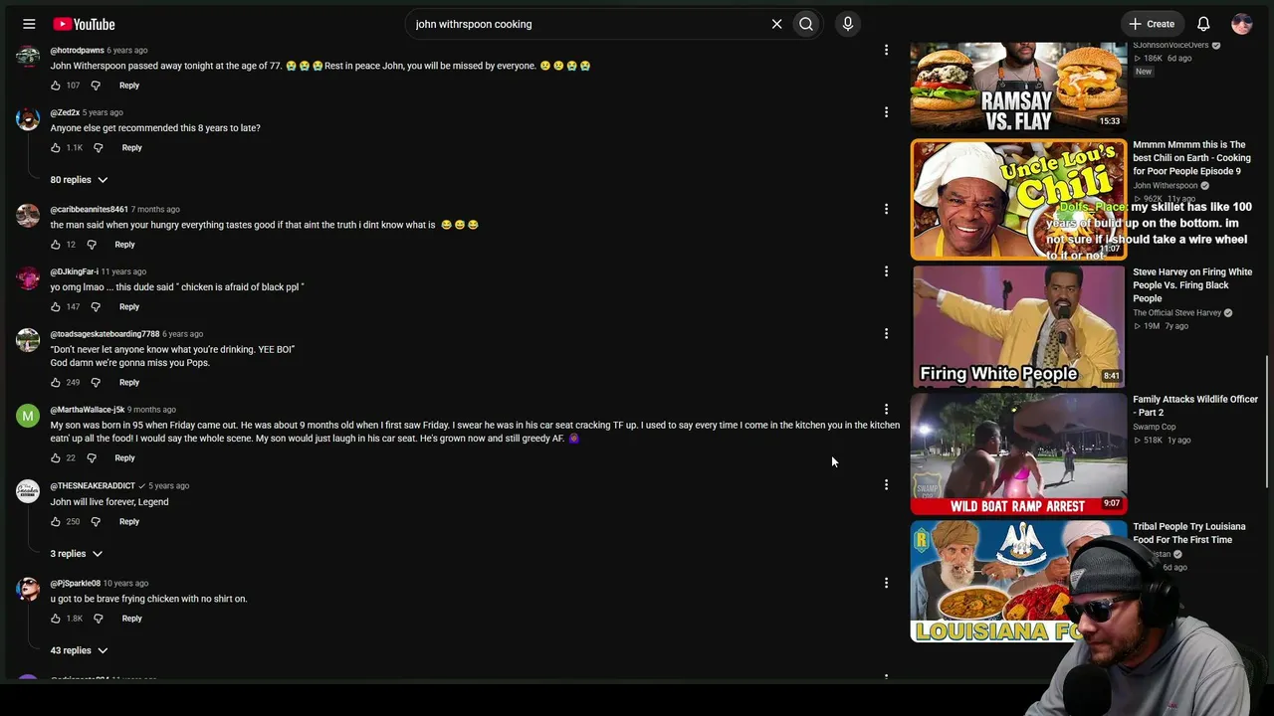Dislike the @PjSparkle08 comment
The width and height of the screenshot is (1274, 716).
[x=99, y=619]
